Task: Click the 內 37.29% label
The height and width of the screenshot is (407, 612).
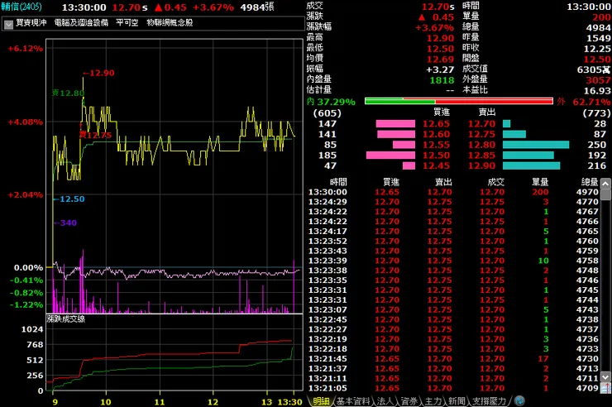Action: 331,102
